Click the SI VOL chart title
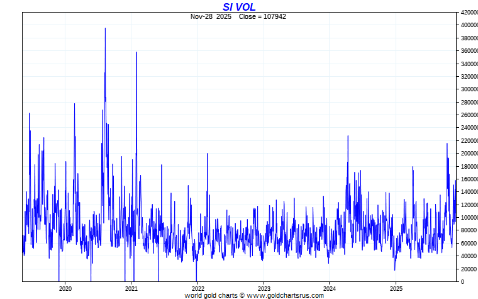Screen dimensions: 478x299 [239, 7]
